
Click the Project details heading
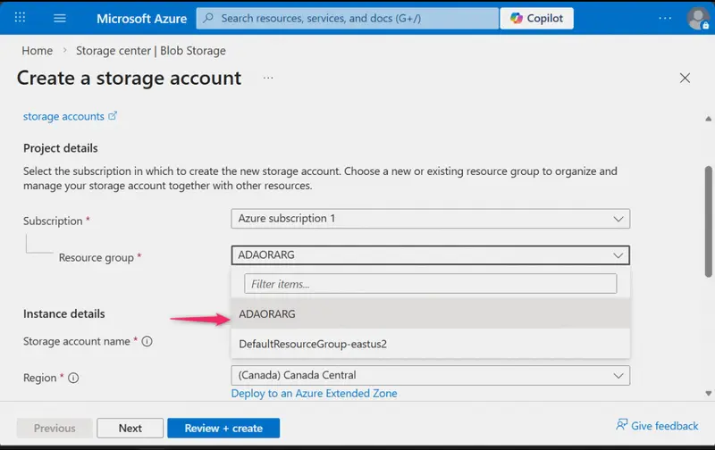coord(61,148)
